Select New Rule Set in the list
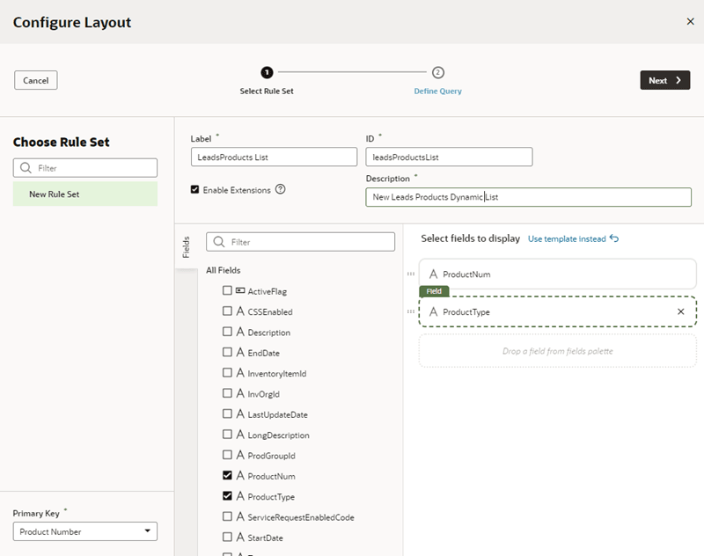This screenshot has height=556, width=704. [85, 194]
